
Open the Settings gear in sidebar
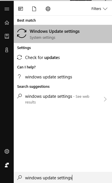pos(7,151)
